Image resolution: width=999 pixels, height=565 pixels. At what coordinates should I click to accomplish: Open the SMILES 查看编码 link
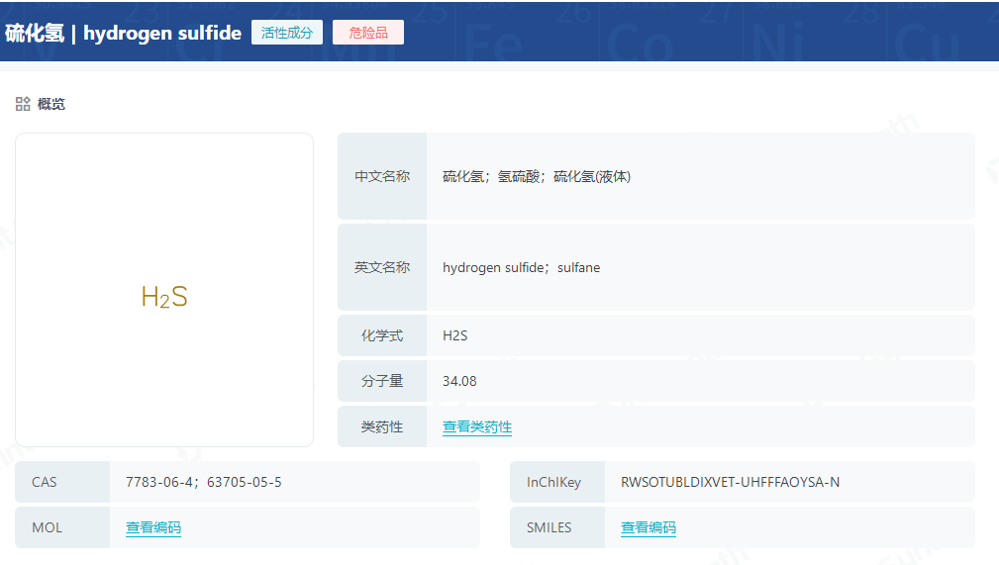[x=648, y=527]
